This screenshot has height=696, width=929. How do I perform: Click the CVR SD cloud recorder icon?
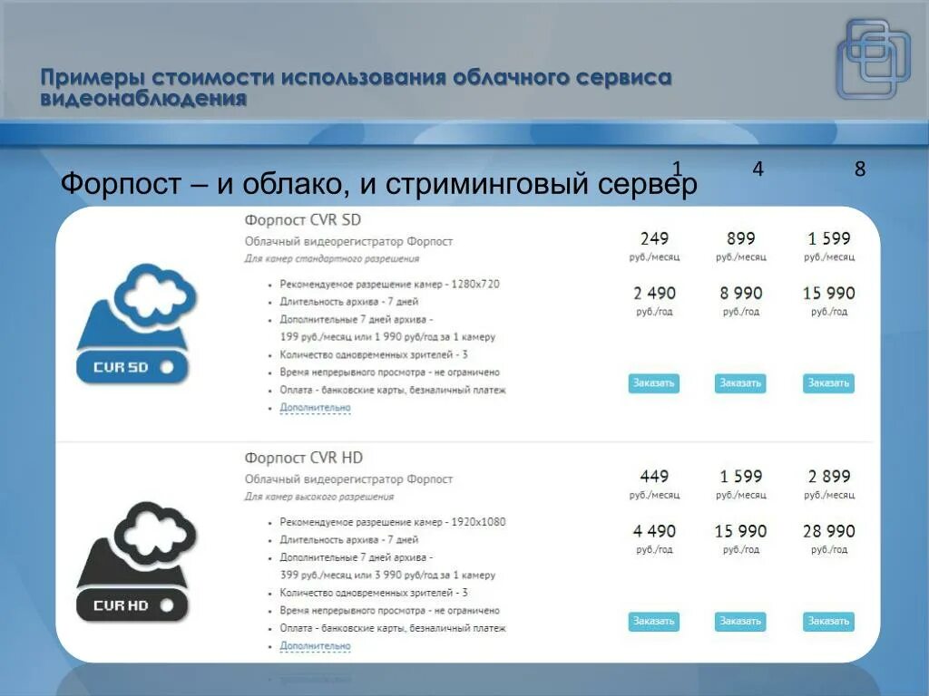[136, 324]
